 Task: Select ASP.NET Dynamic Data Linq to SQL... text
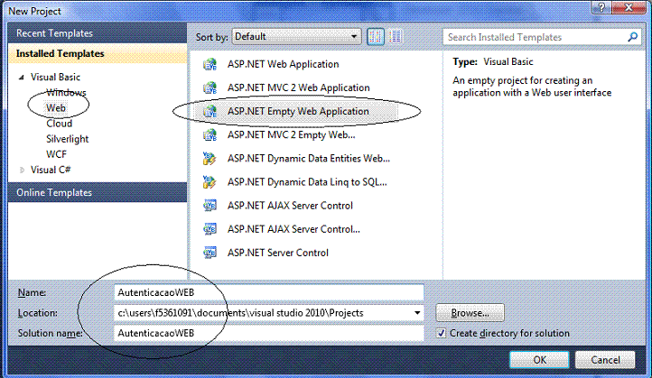tap(307, 182)
